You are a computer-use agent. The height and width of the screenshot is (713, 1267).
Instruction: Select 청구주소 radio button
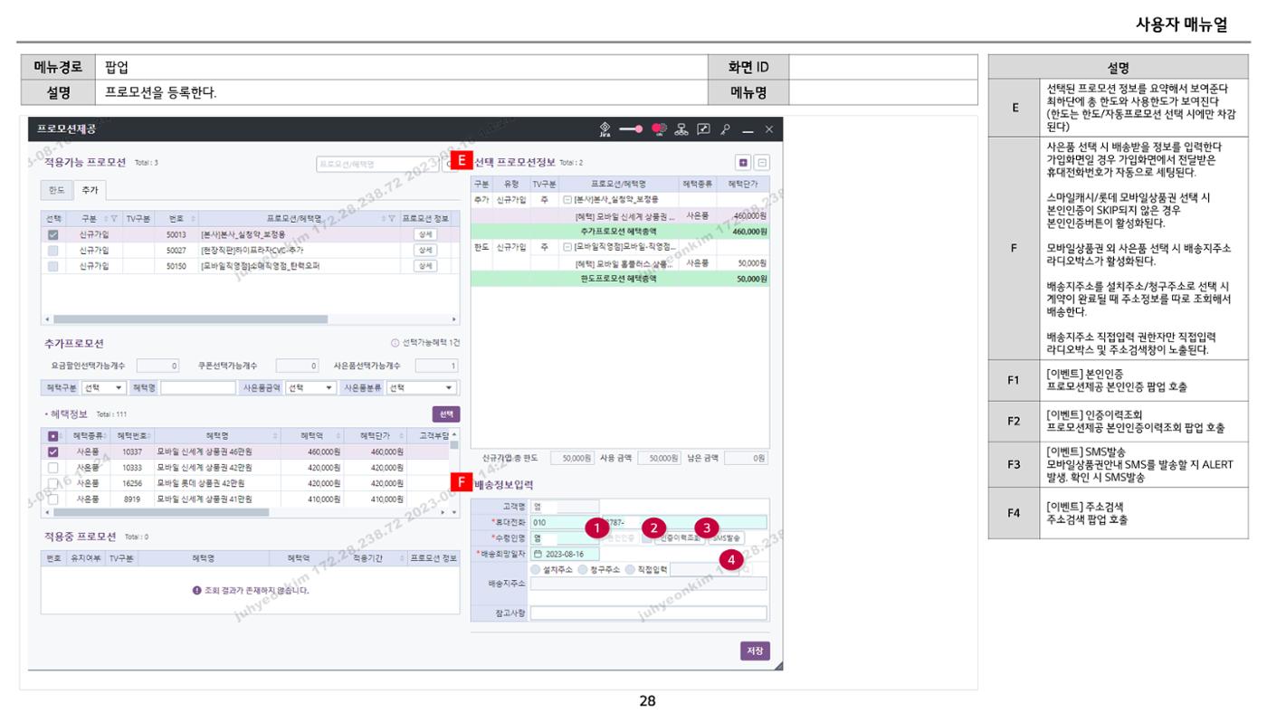pyautogui.click(x=583, y=570)
